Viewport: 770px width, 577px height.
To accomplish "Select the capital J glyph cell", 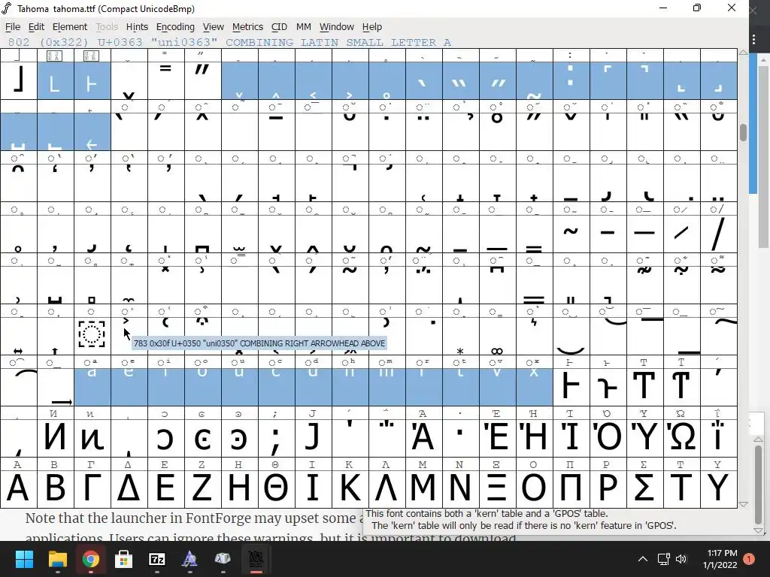I will (x=314, y=437).
